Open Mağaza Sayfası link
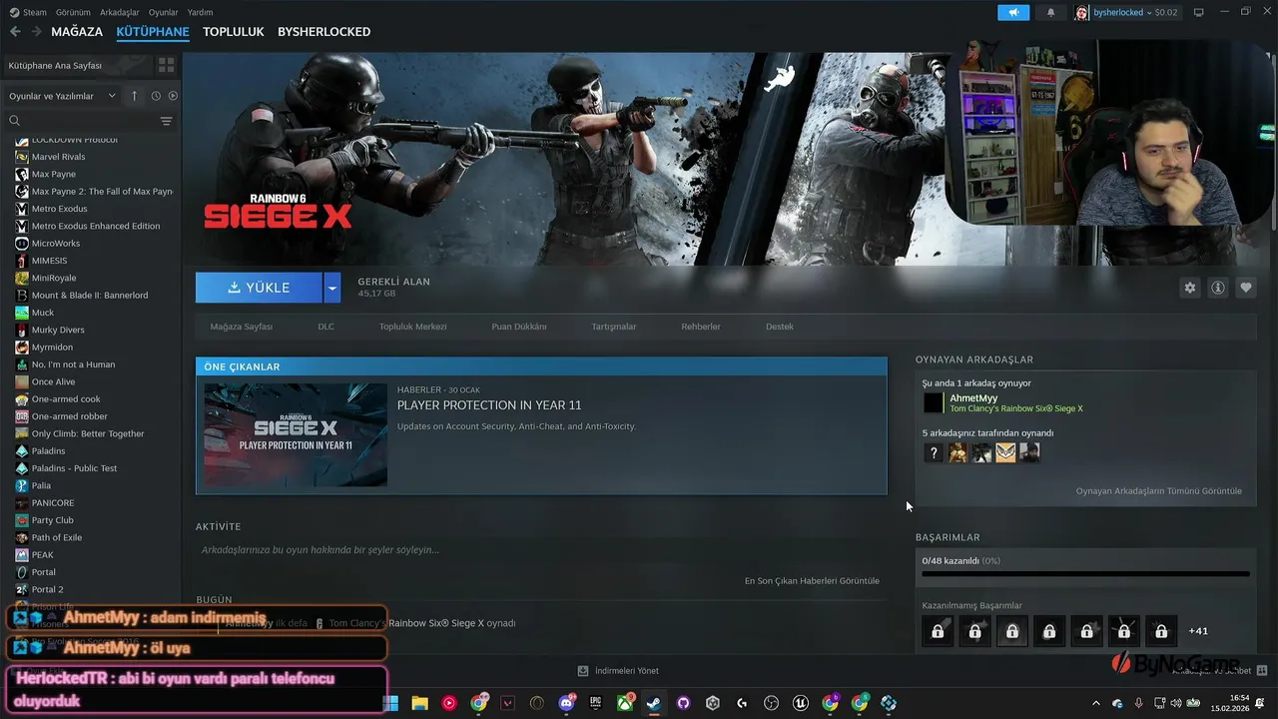The image size is (1278, 719). (242, 327)
